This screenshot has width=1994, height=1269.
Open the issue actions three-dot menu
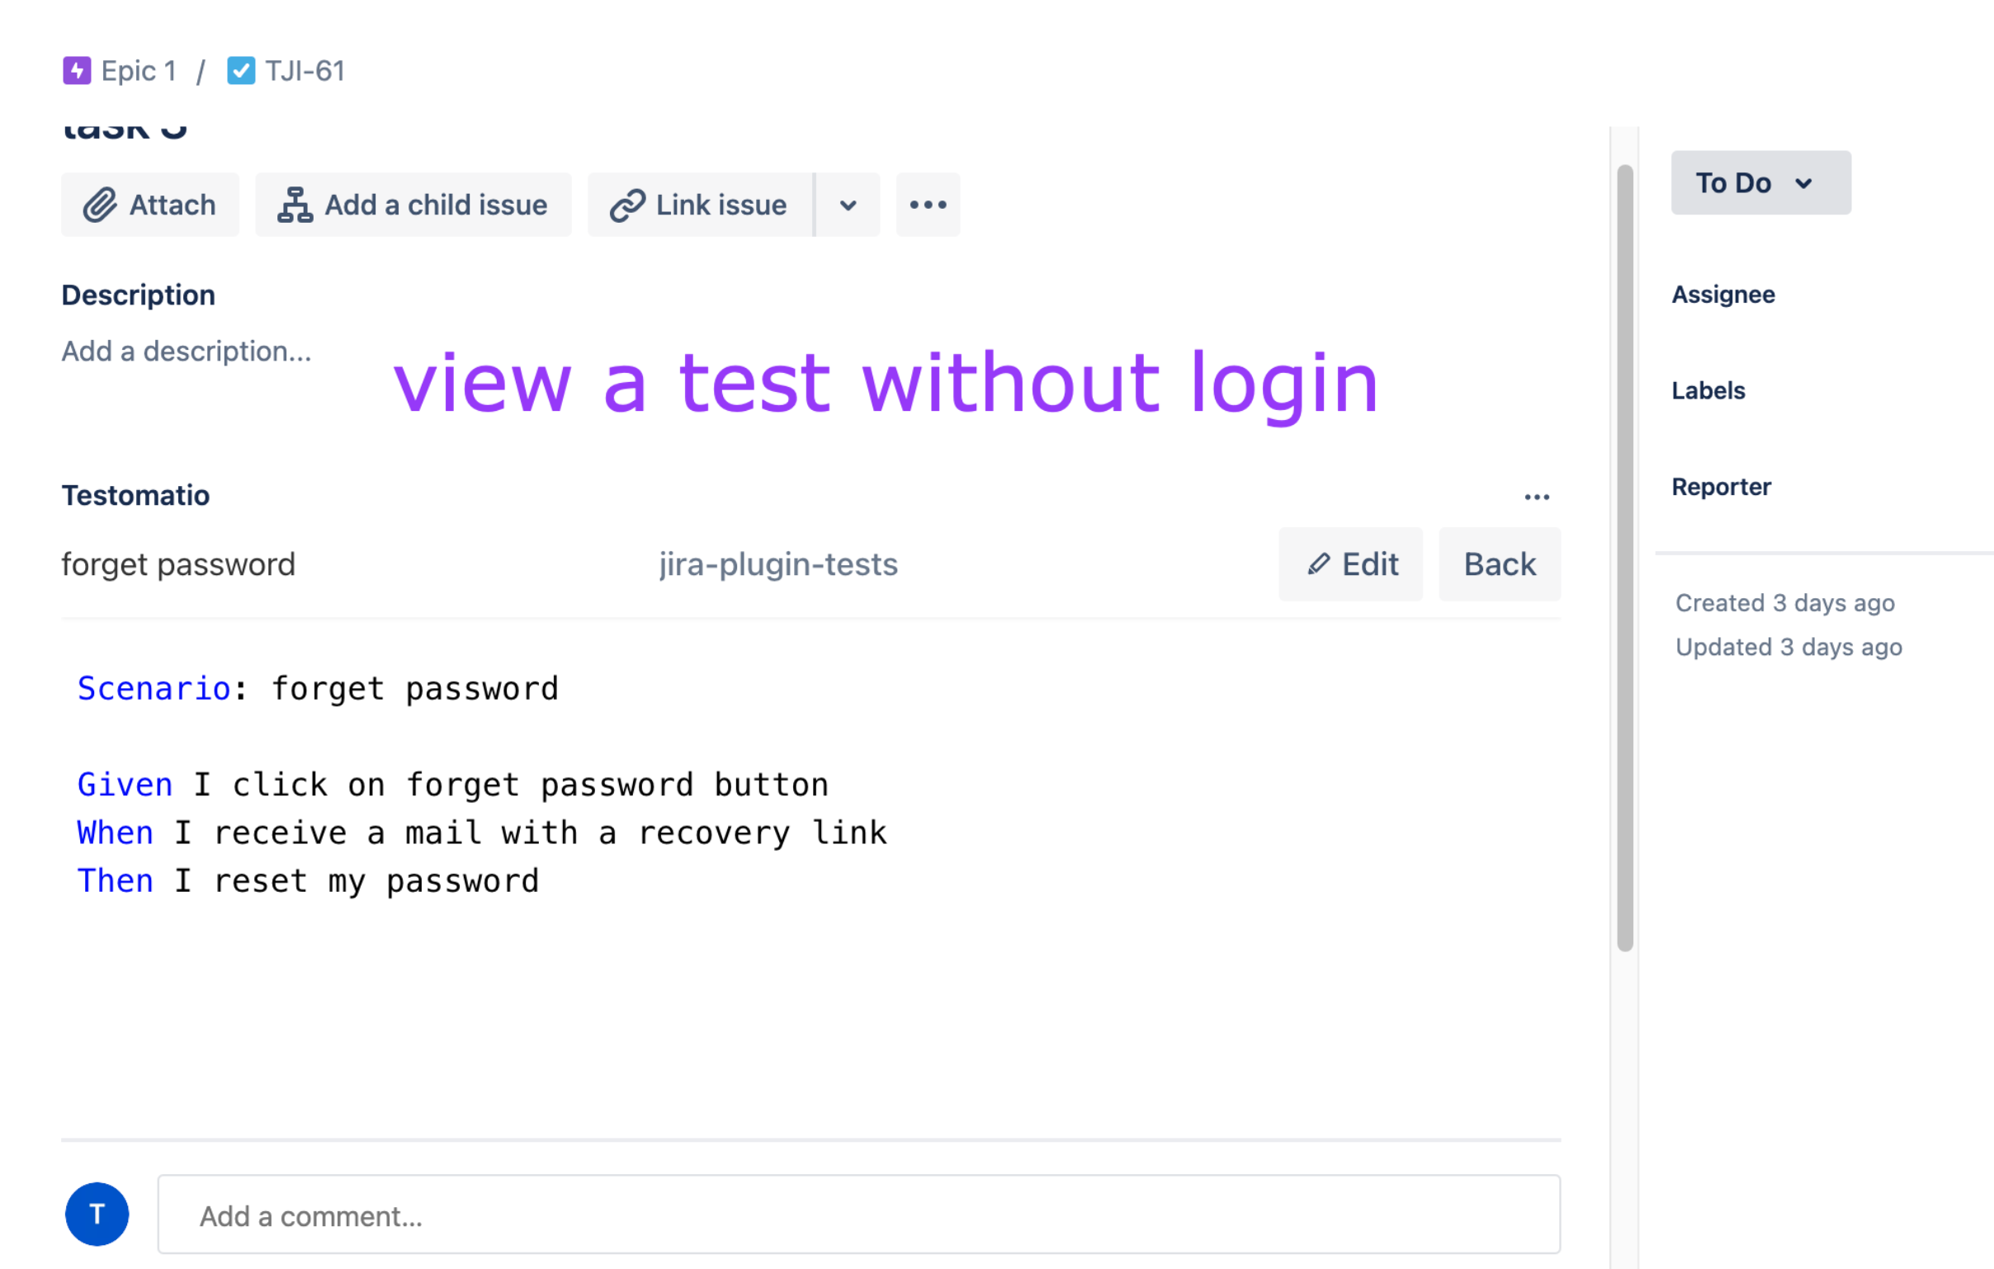tap(928, 205)
